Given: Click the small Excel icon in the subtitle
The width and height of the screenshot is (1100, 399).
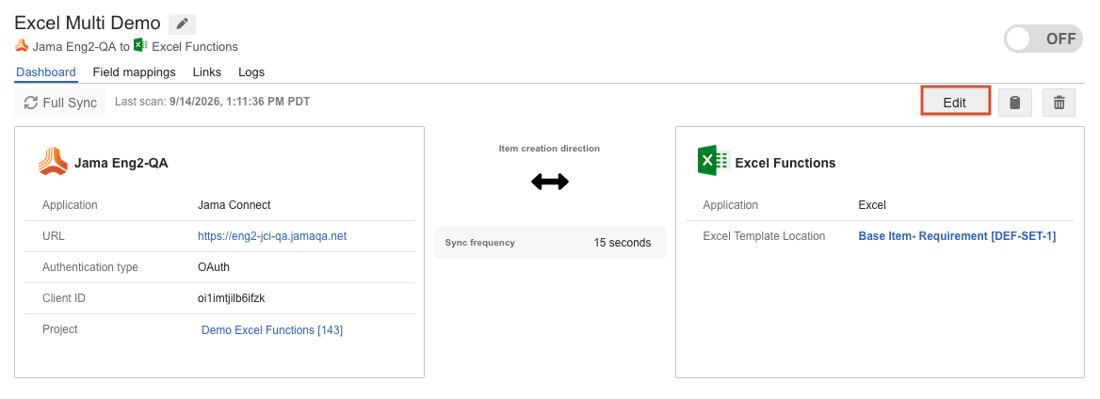Looking at the screenshot, I should (140, 45).
